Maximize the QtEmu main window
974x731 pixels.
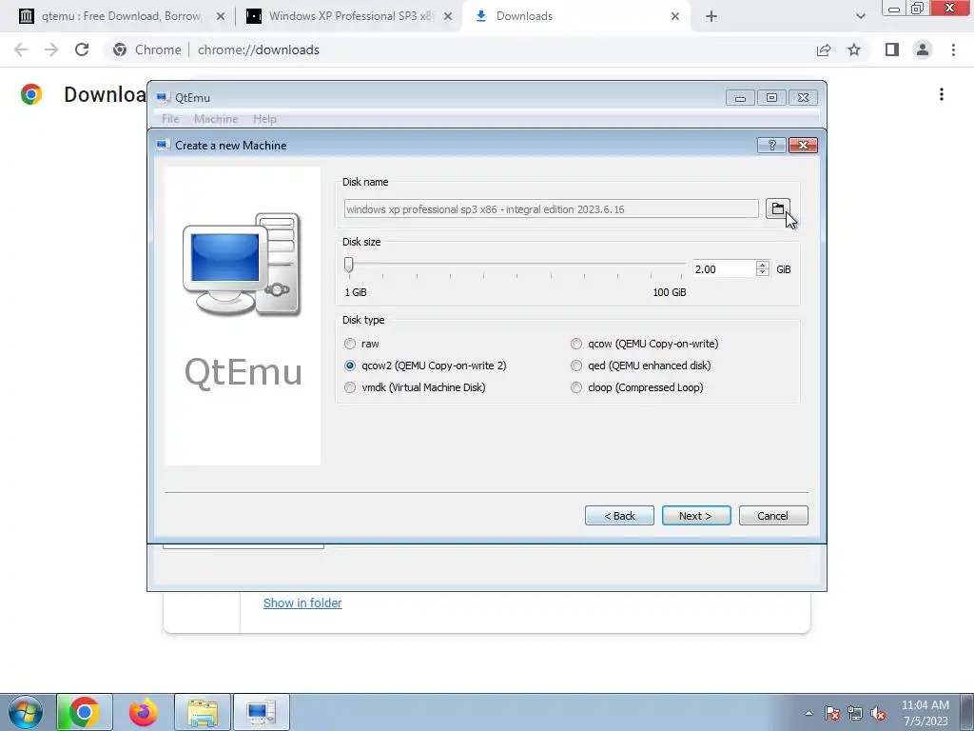[x=771, y=98]
